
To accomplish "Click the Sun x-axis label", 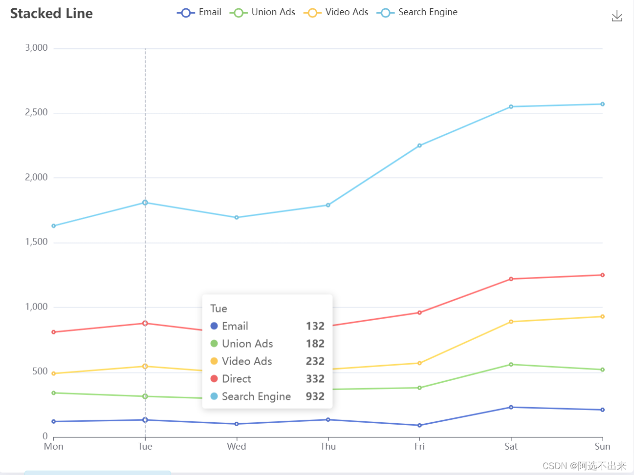I will click(602, 446).
